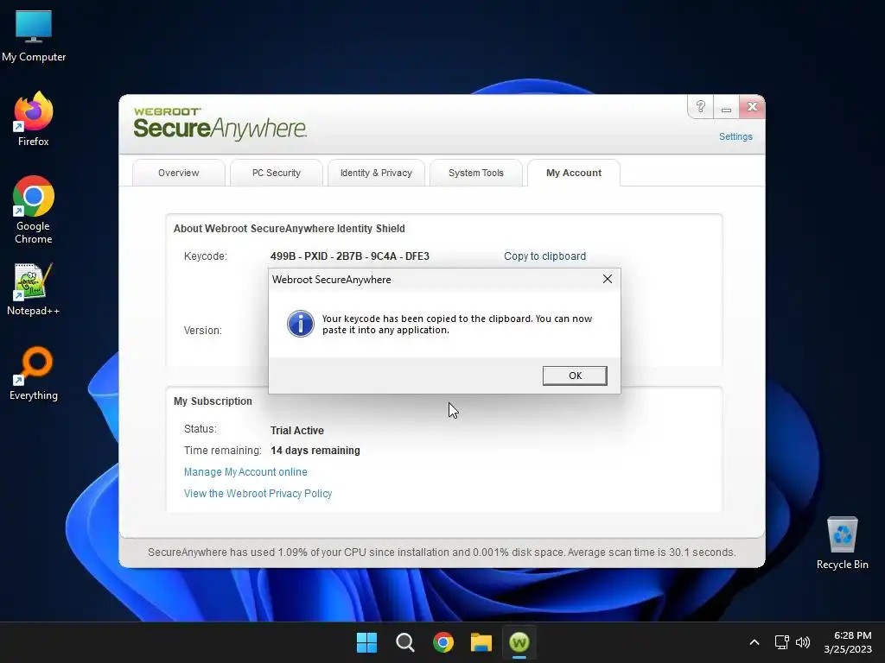This screenshot has height=663, width=885.
Task: Open the Windows Start menu
Action: 366,642
